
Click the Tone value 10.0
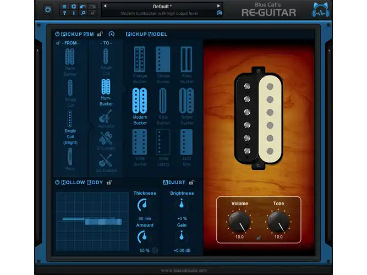(x=278, y=237)
